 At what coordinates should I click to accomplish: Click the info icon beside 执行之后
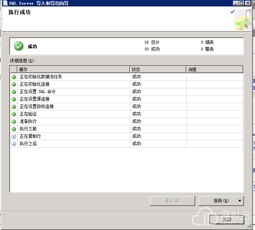pyautogui.click(x=14, y=144)
